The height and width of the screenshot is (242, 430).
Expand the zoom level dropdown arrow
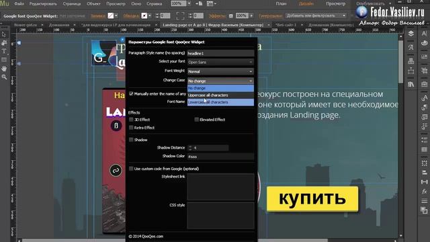[x=189, y=3]
